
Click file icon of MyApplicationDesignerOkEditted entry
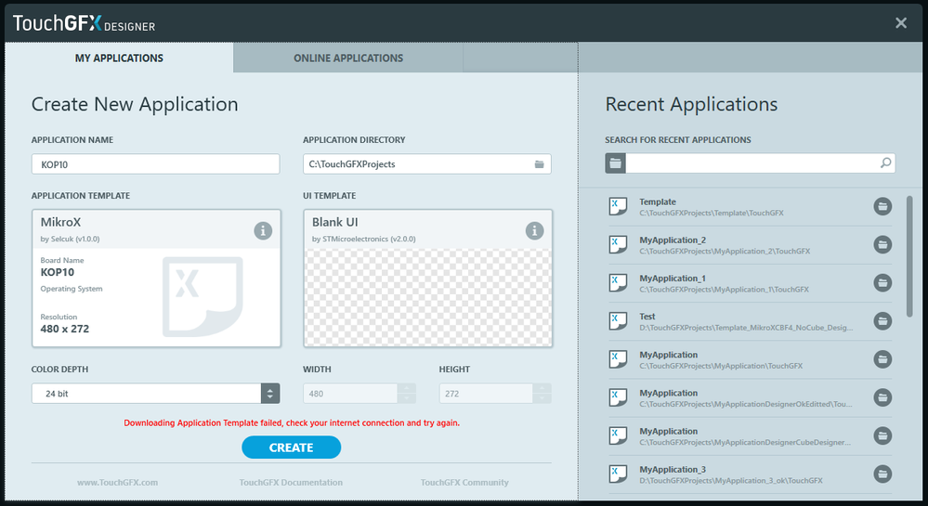(x=618, y=397)
